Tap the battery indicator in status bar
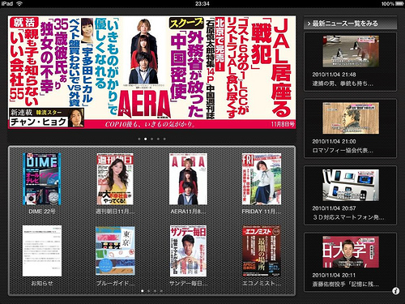Image resolution: width=405 pixels, height=304 pixels. pos(399,3)
